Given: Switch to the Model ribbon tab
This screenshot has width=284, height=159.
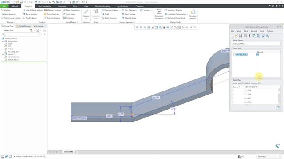Looking at the screenshot, I should point(15,6).
